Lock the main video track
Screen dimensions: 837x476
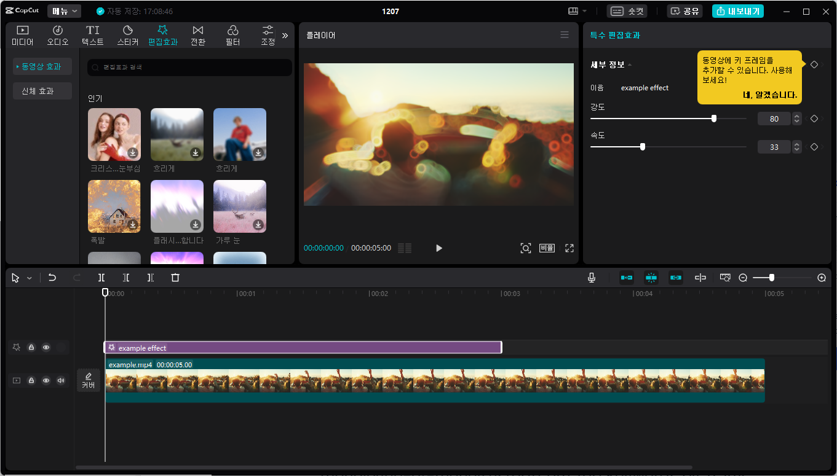pyautogui.click(x=31, y=381)
